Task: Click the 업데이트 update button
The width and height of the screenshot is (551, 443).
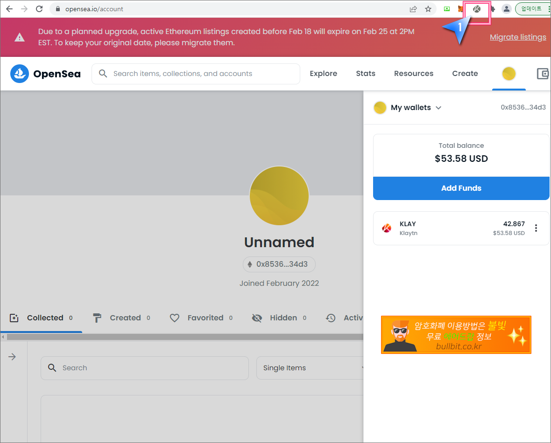Action: tap(531, 9)
